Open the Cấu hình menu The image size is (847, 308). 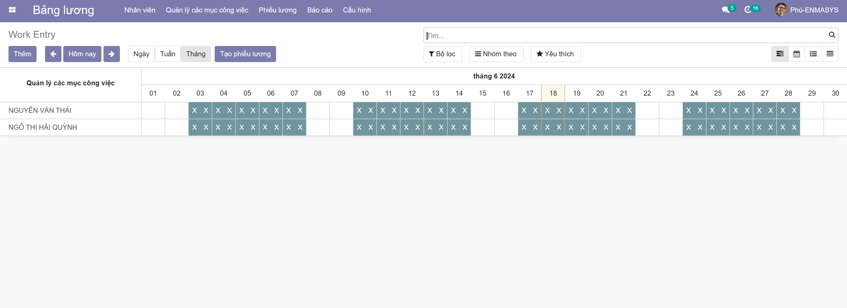pos(357,10)
